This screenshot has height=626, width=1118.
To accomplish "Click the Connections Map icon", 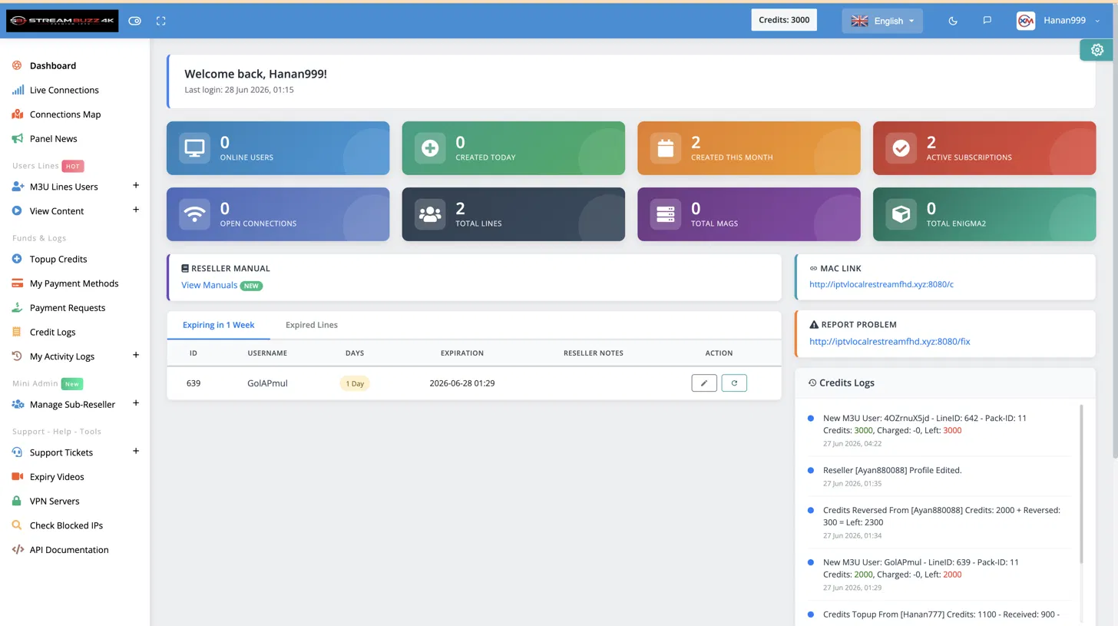I will coord(17,114).
